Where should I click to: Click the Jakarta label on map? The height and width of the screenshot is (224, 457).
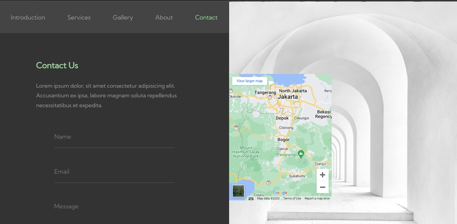[288, 97]
